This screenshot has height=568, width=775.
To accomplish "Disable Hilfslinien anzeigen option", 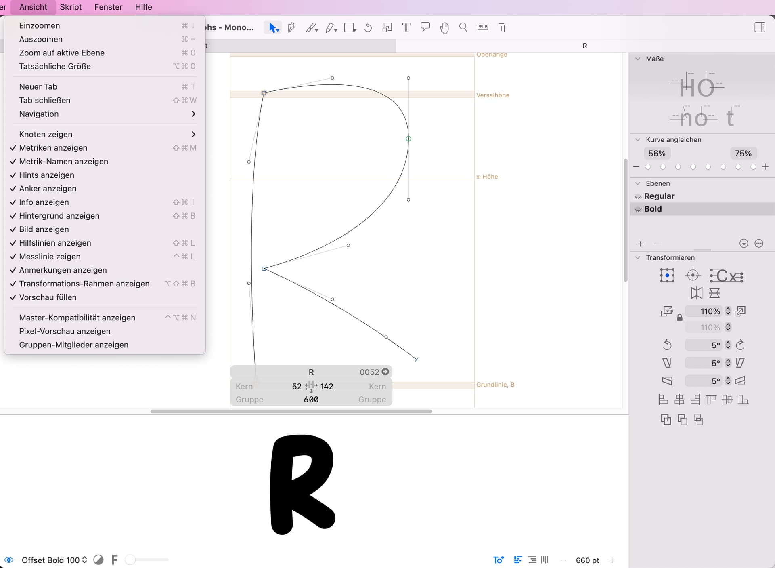I will point(55,243).
